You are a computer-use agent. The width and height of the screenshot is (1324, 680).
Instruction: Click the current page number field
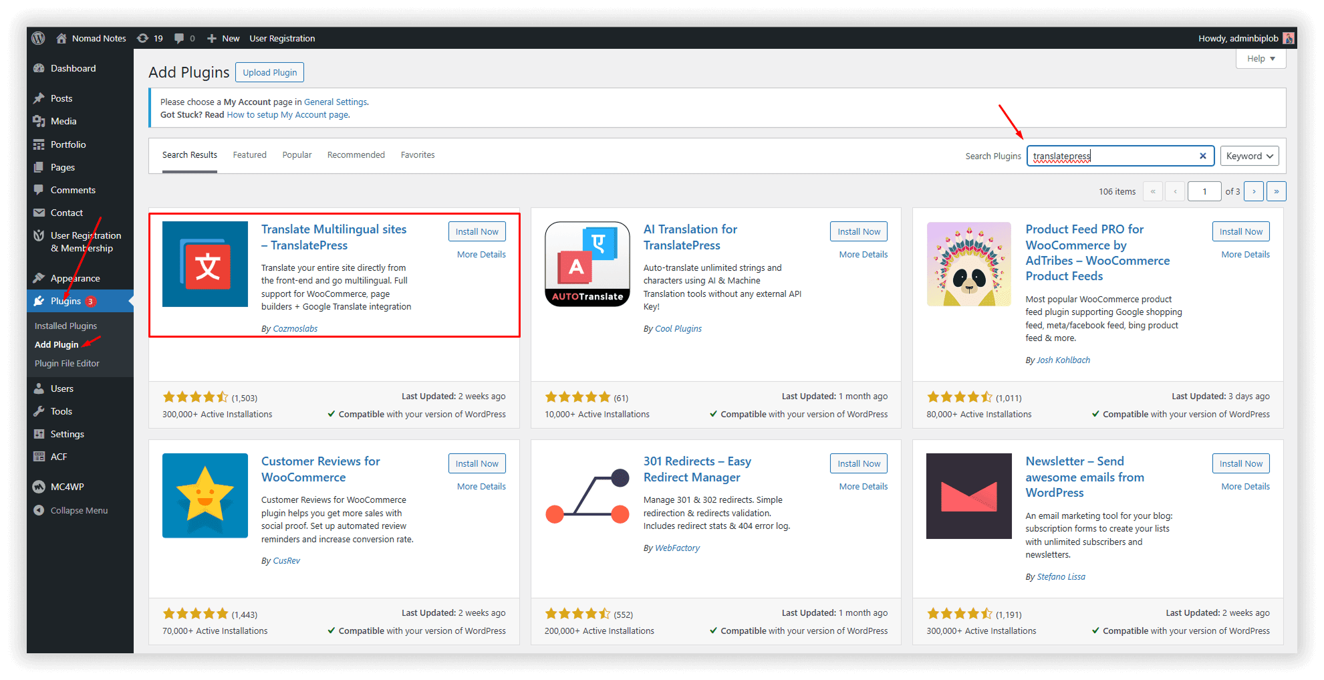point(1204,191)
